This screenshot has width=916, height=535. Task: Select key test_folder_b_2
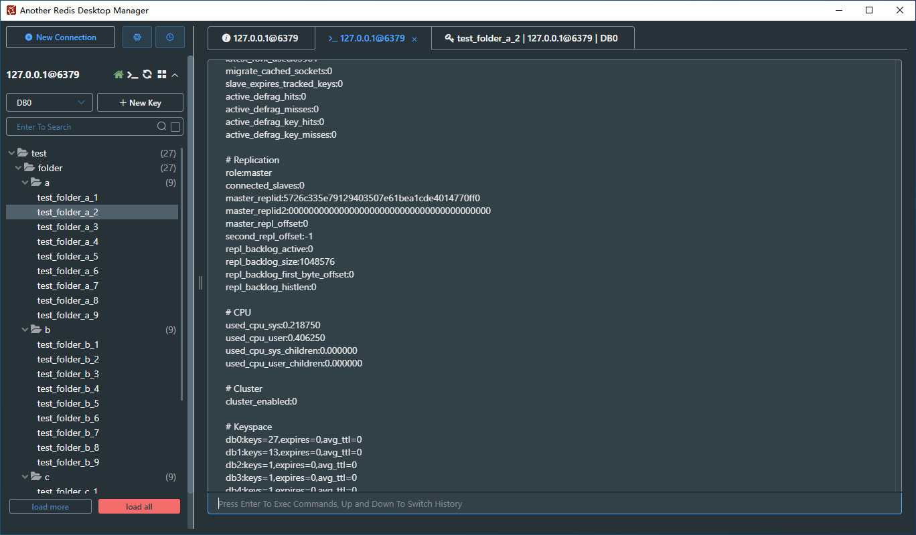[x=92, y=359]
